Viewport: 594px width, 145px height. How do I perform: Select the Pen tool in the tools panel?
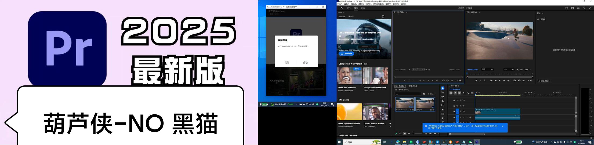point(443,110)
